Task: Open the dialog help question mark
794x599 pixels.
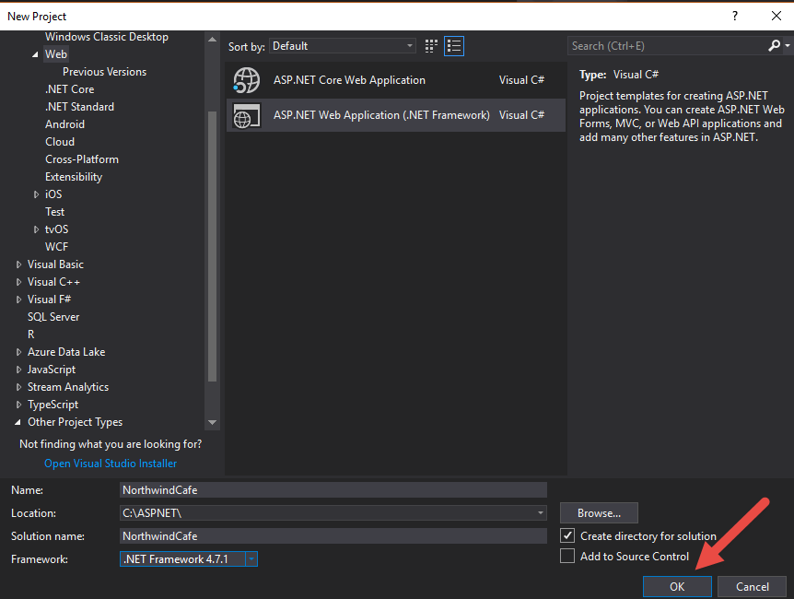Action: pyautogui.click(x=735, y=17)
